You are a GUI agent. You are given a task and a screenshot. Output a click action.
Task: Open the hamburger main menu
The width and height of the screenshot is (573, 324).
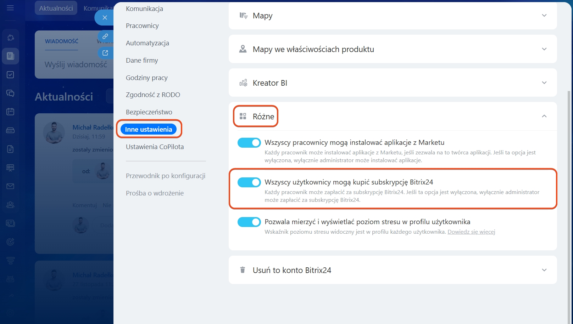click(x=10, y=8)
